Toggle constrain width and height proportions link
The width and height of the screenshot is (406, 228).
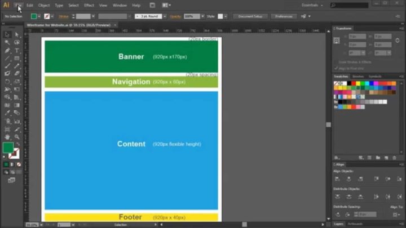pyautogui.click(x=398, y=41)
